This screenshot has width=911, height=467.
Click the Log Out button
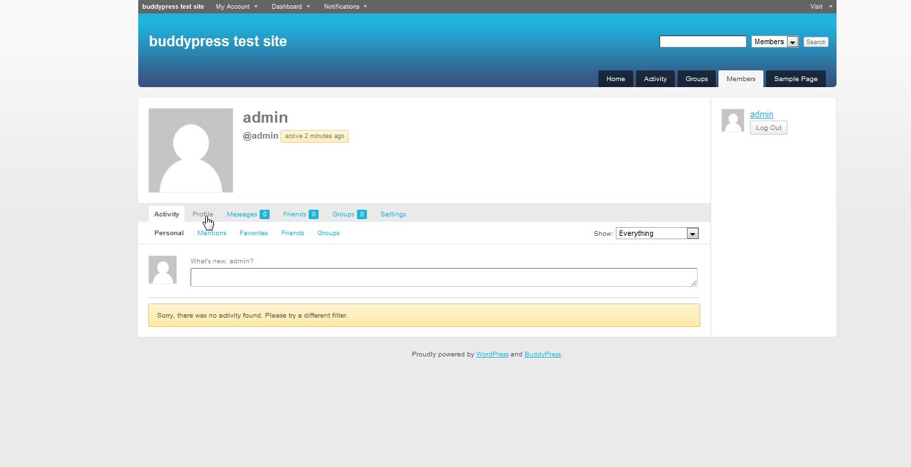point(768,128)
